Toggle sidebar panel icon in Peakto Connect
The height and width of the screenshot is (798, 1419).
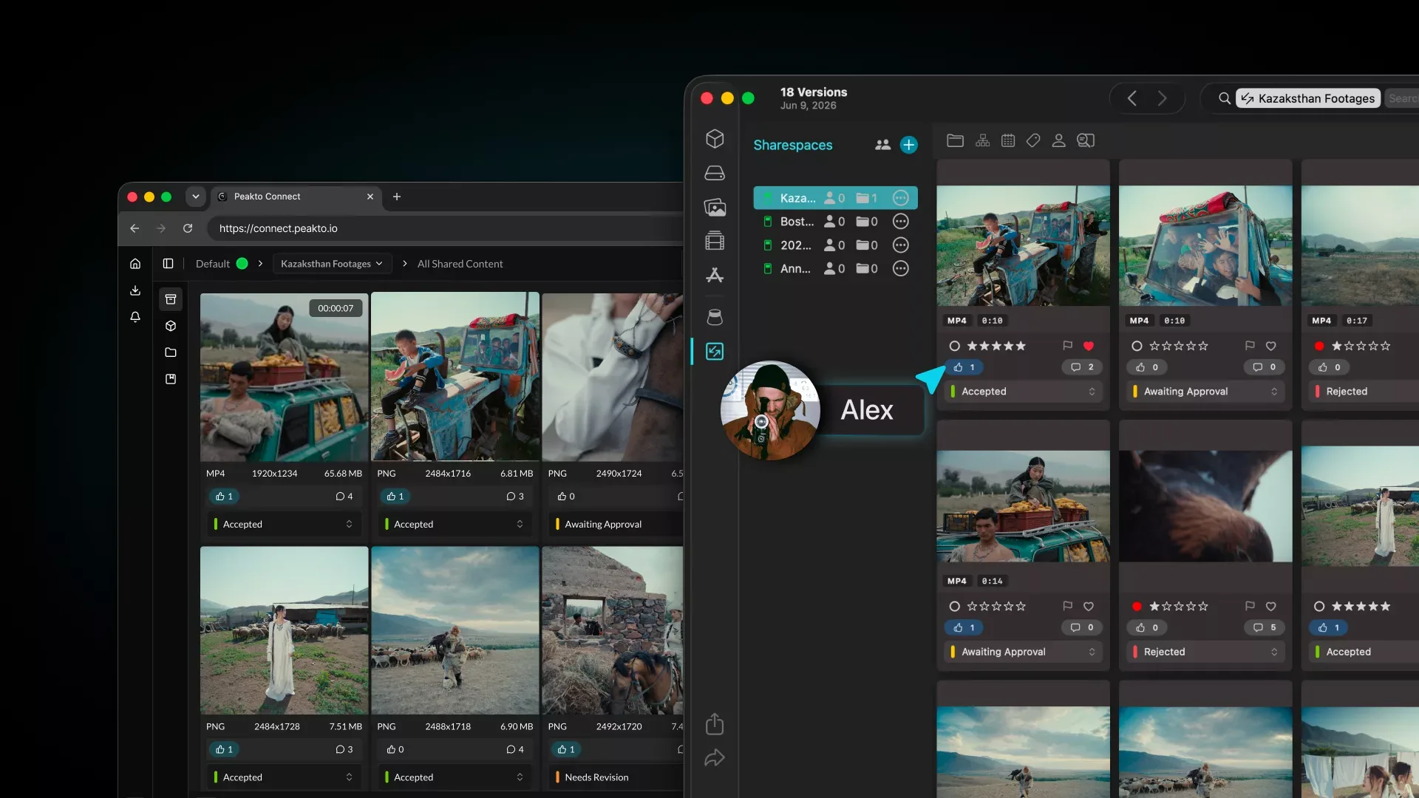[168, 264]
